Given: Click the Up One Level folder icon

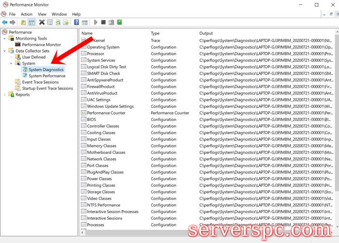Looking at the screenshot, I should click(x=23, y=22).
